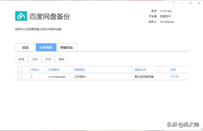Maximize the backup window

[190, 3]
